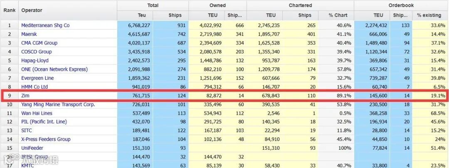The height and width of the screenshot is (168, 449).
Task: Select chartered TEU value 2,546
Action: click(274, 114)
